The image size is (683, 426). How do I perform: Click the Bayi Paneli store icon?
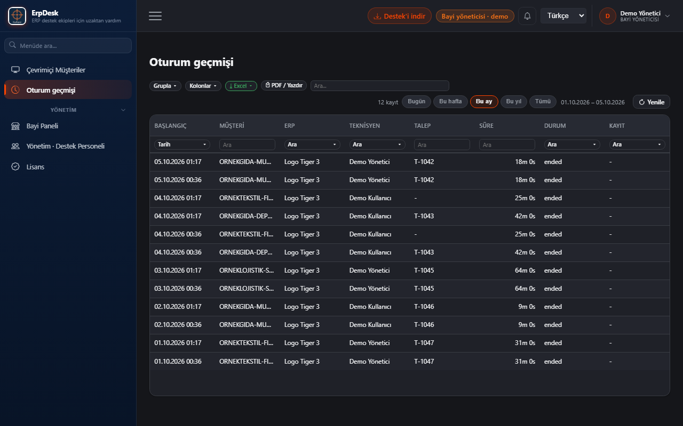click(15, 126)
